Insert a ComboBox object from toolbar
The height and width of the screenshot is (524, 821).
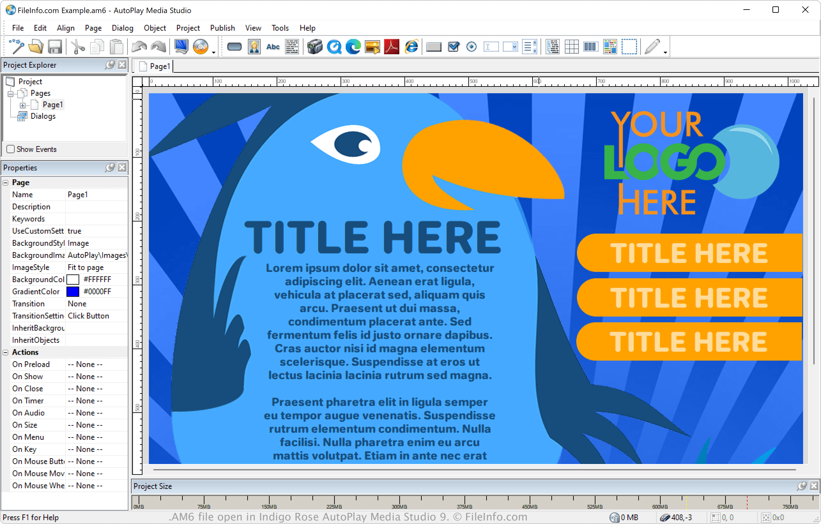pos(510,47)
